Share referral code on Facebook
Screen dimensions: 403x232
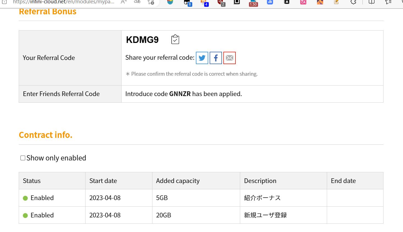216,58
